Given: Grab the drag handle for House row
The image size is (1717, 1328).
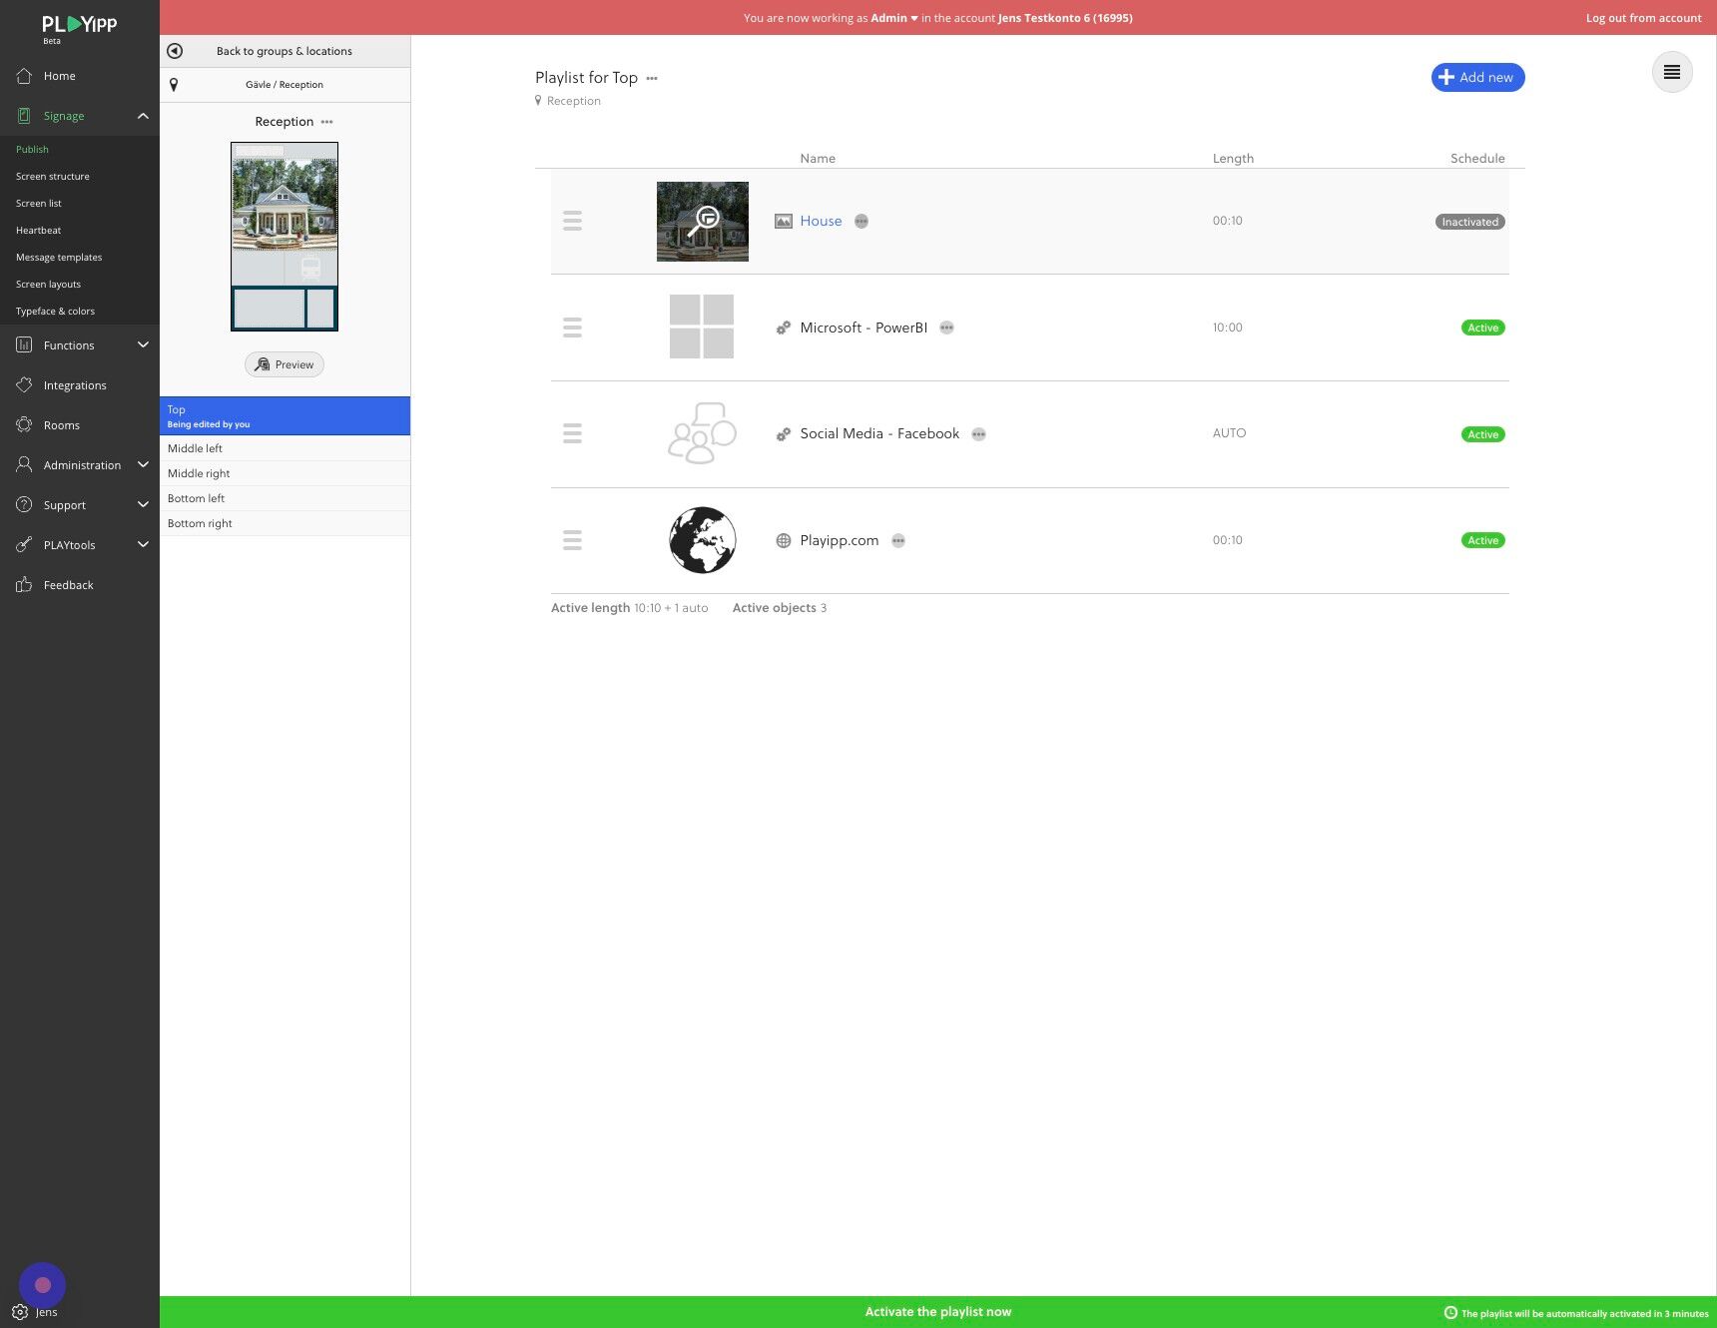Looking at the screenshot, I should tap(572, 221).
